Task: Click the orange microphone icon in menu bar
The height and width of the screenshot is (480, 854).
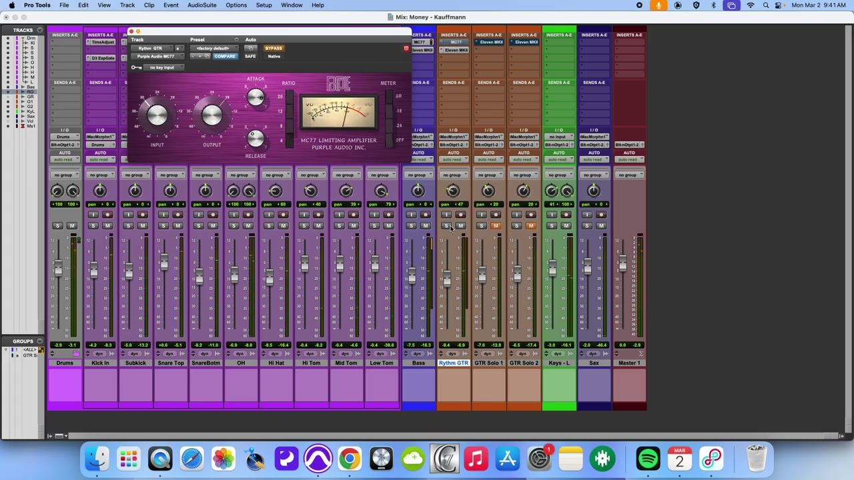Action: (x=659, y=5)
